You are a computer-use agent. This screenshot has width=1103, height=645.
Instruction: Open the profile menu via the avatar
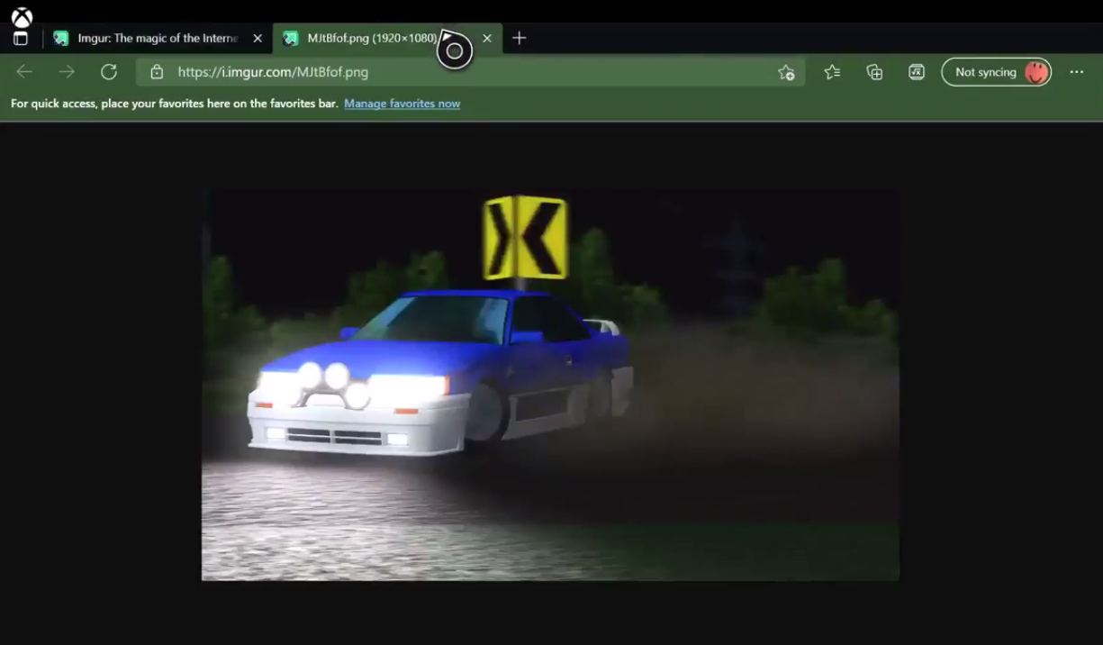tap(1035, 72)
